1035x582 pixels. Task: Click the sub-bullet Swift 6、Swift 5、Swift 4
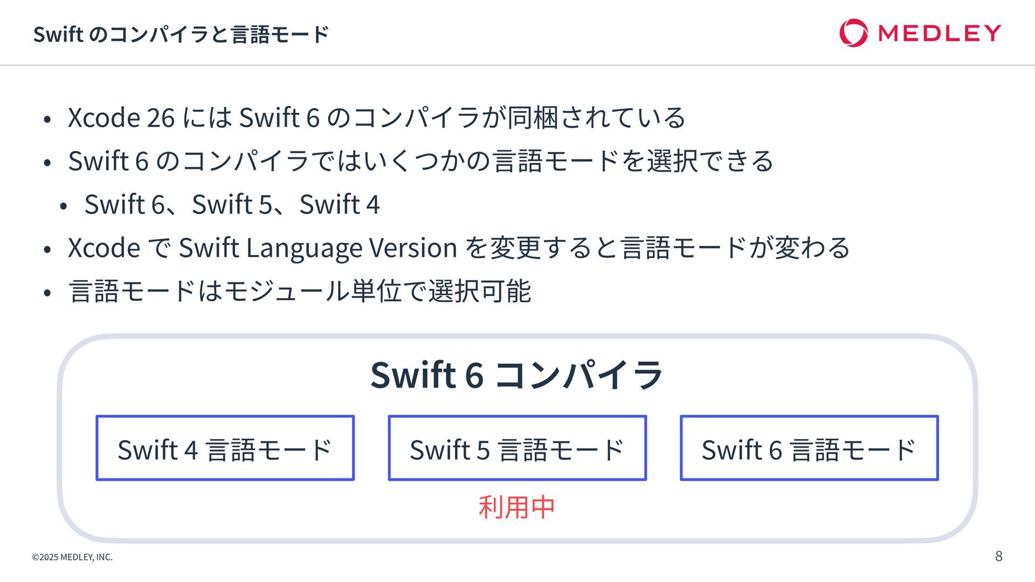tap(232, 205)
